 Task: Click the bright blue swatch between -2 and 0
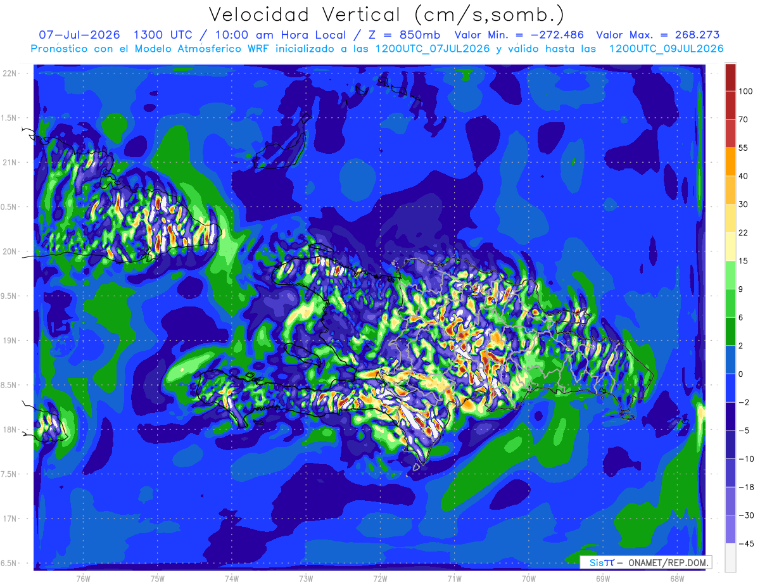[x=730, y=388]
